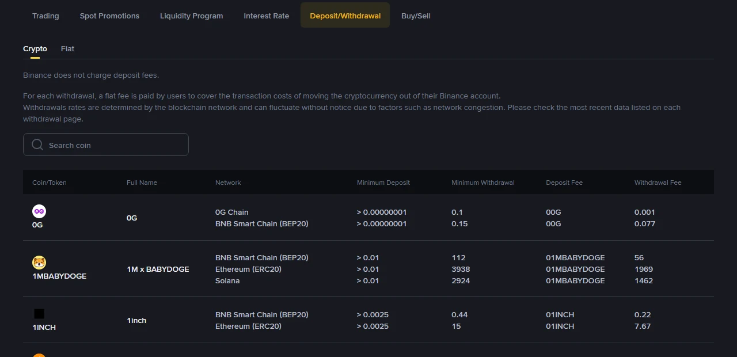Click the search magnifier icon
This screenshot has height=357, width=737.
(x=37, y=145)
